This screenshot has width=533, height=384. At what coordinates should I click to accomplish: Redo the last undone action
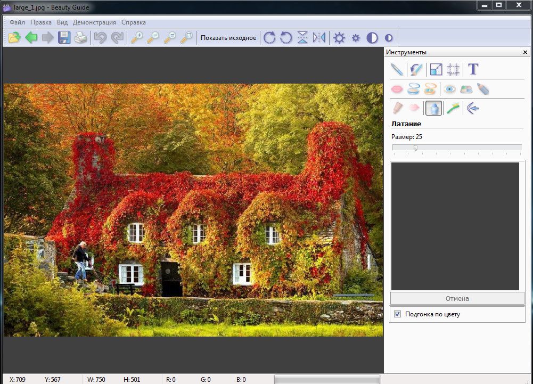coord(117,37)
